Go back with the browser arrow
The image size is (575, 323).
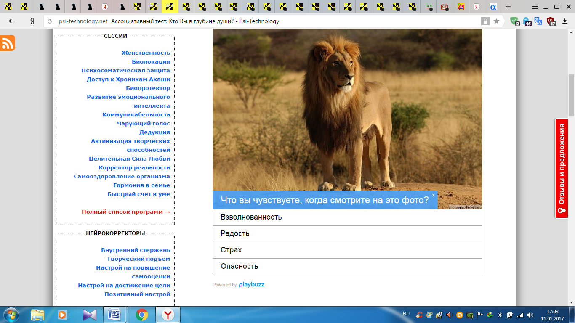coord(12,21)
